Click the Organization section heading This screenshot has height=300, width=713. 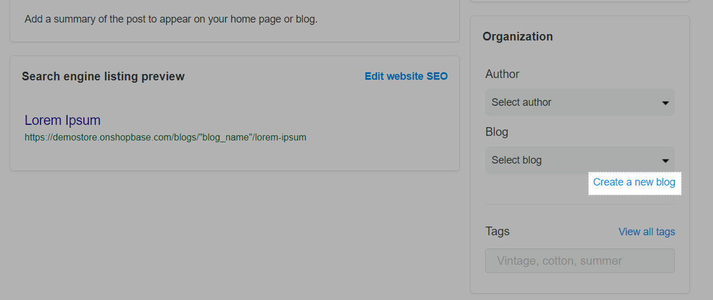(x=518, y=36)
